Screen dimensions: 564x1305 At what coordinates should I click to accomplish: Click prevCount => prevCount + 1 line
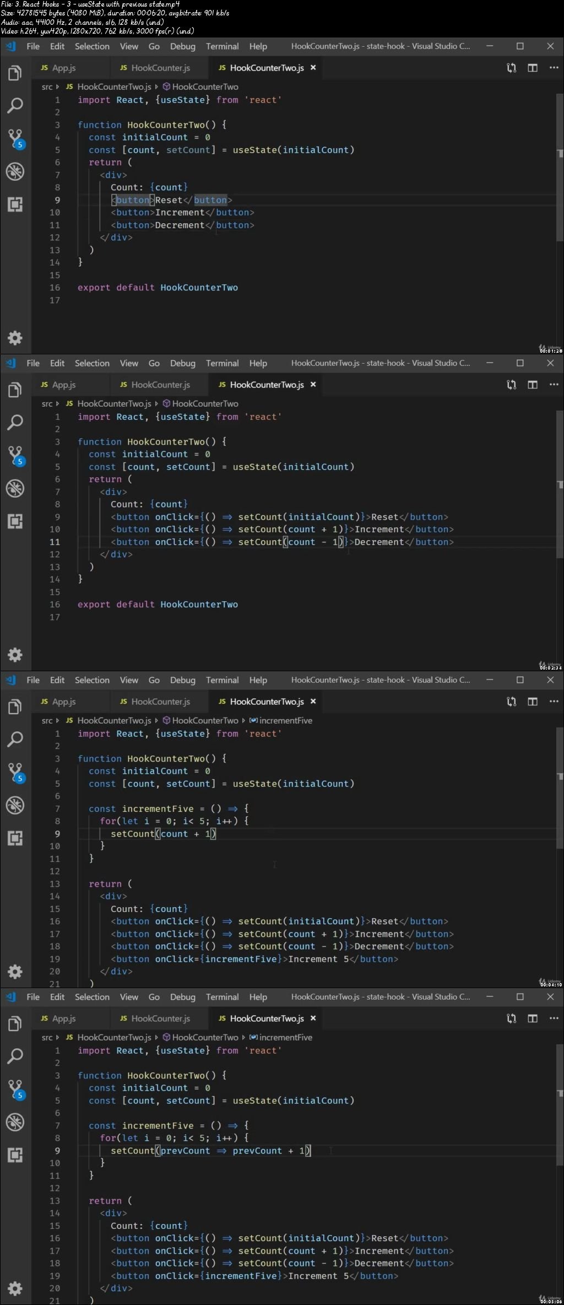pos(211,1151)
